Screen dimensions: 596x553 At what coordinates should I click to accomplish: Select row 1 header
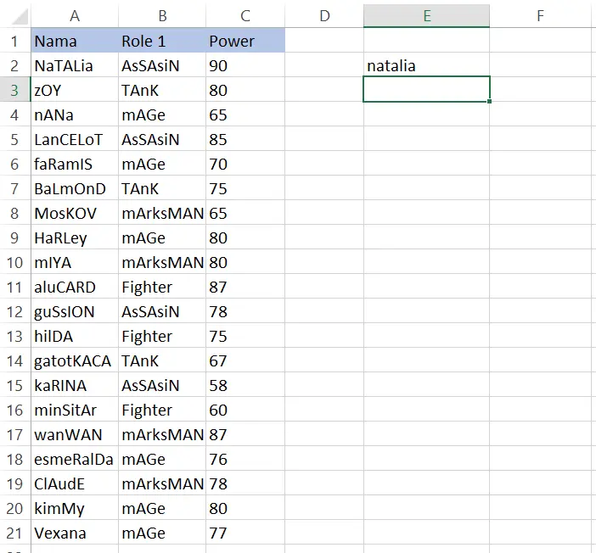click(14, 40)
